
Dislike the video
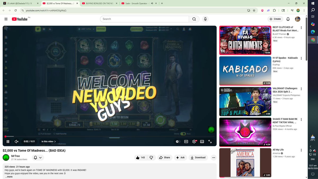(x=151, y=158)
